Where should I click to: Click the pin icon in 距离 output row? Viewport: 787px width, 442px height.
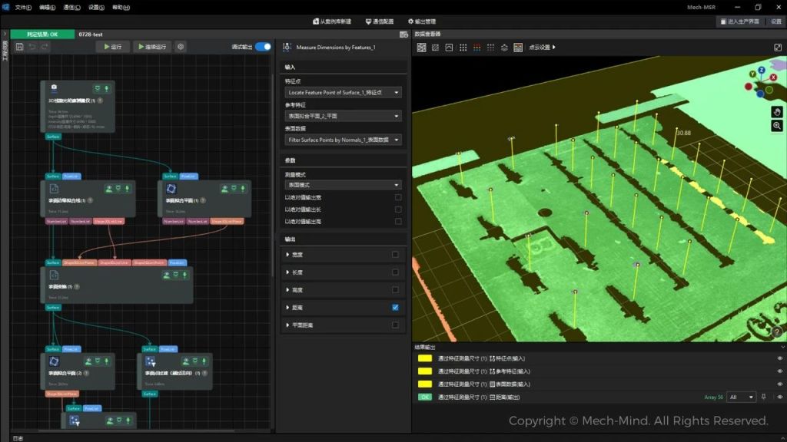coord(763,397)
